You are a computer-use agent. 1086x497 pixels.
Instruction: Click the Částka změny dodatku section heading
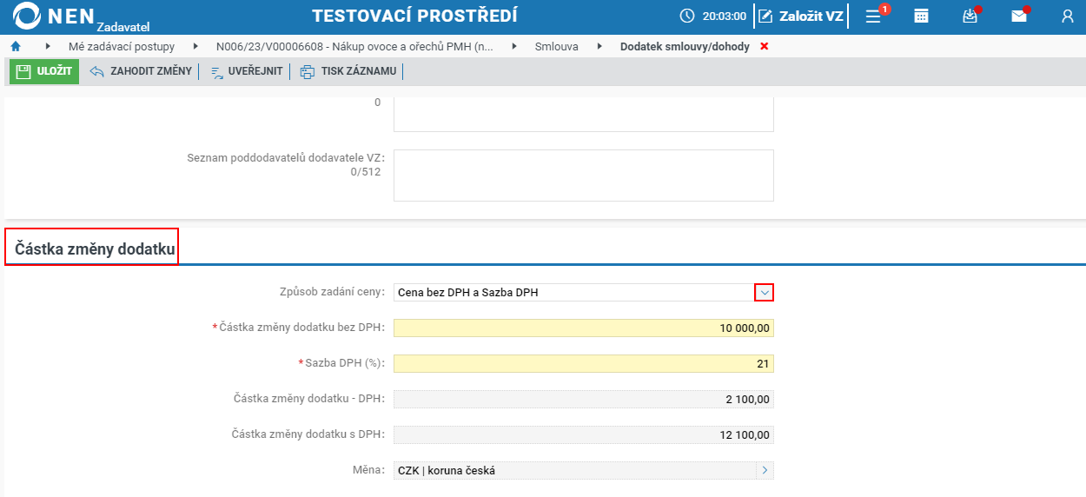click(95, 250)
